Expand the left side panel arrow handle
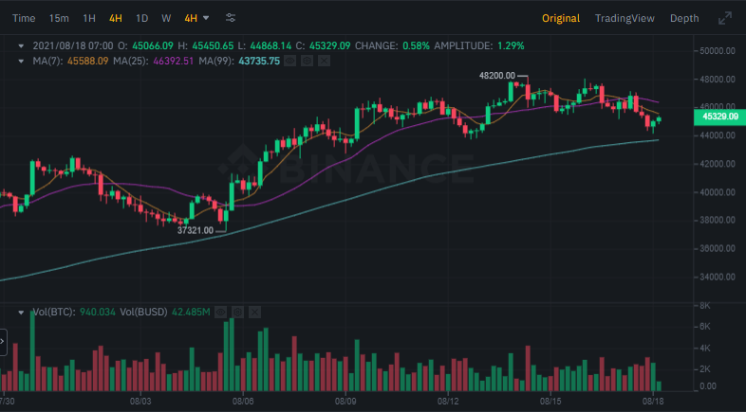 point(3,341)
